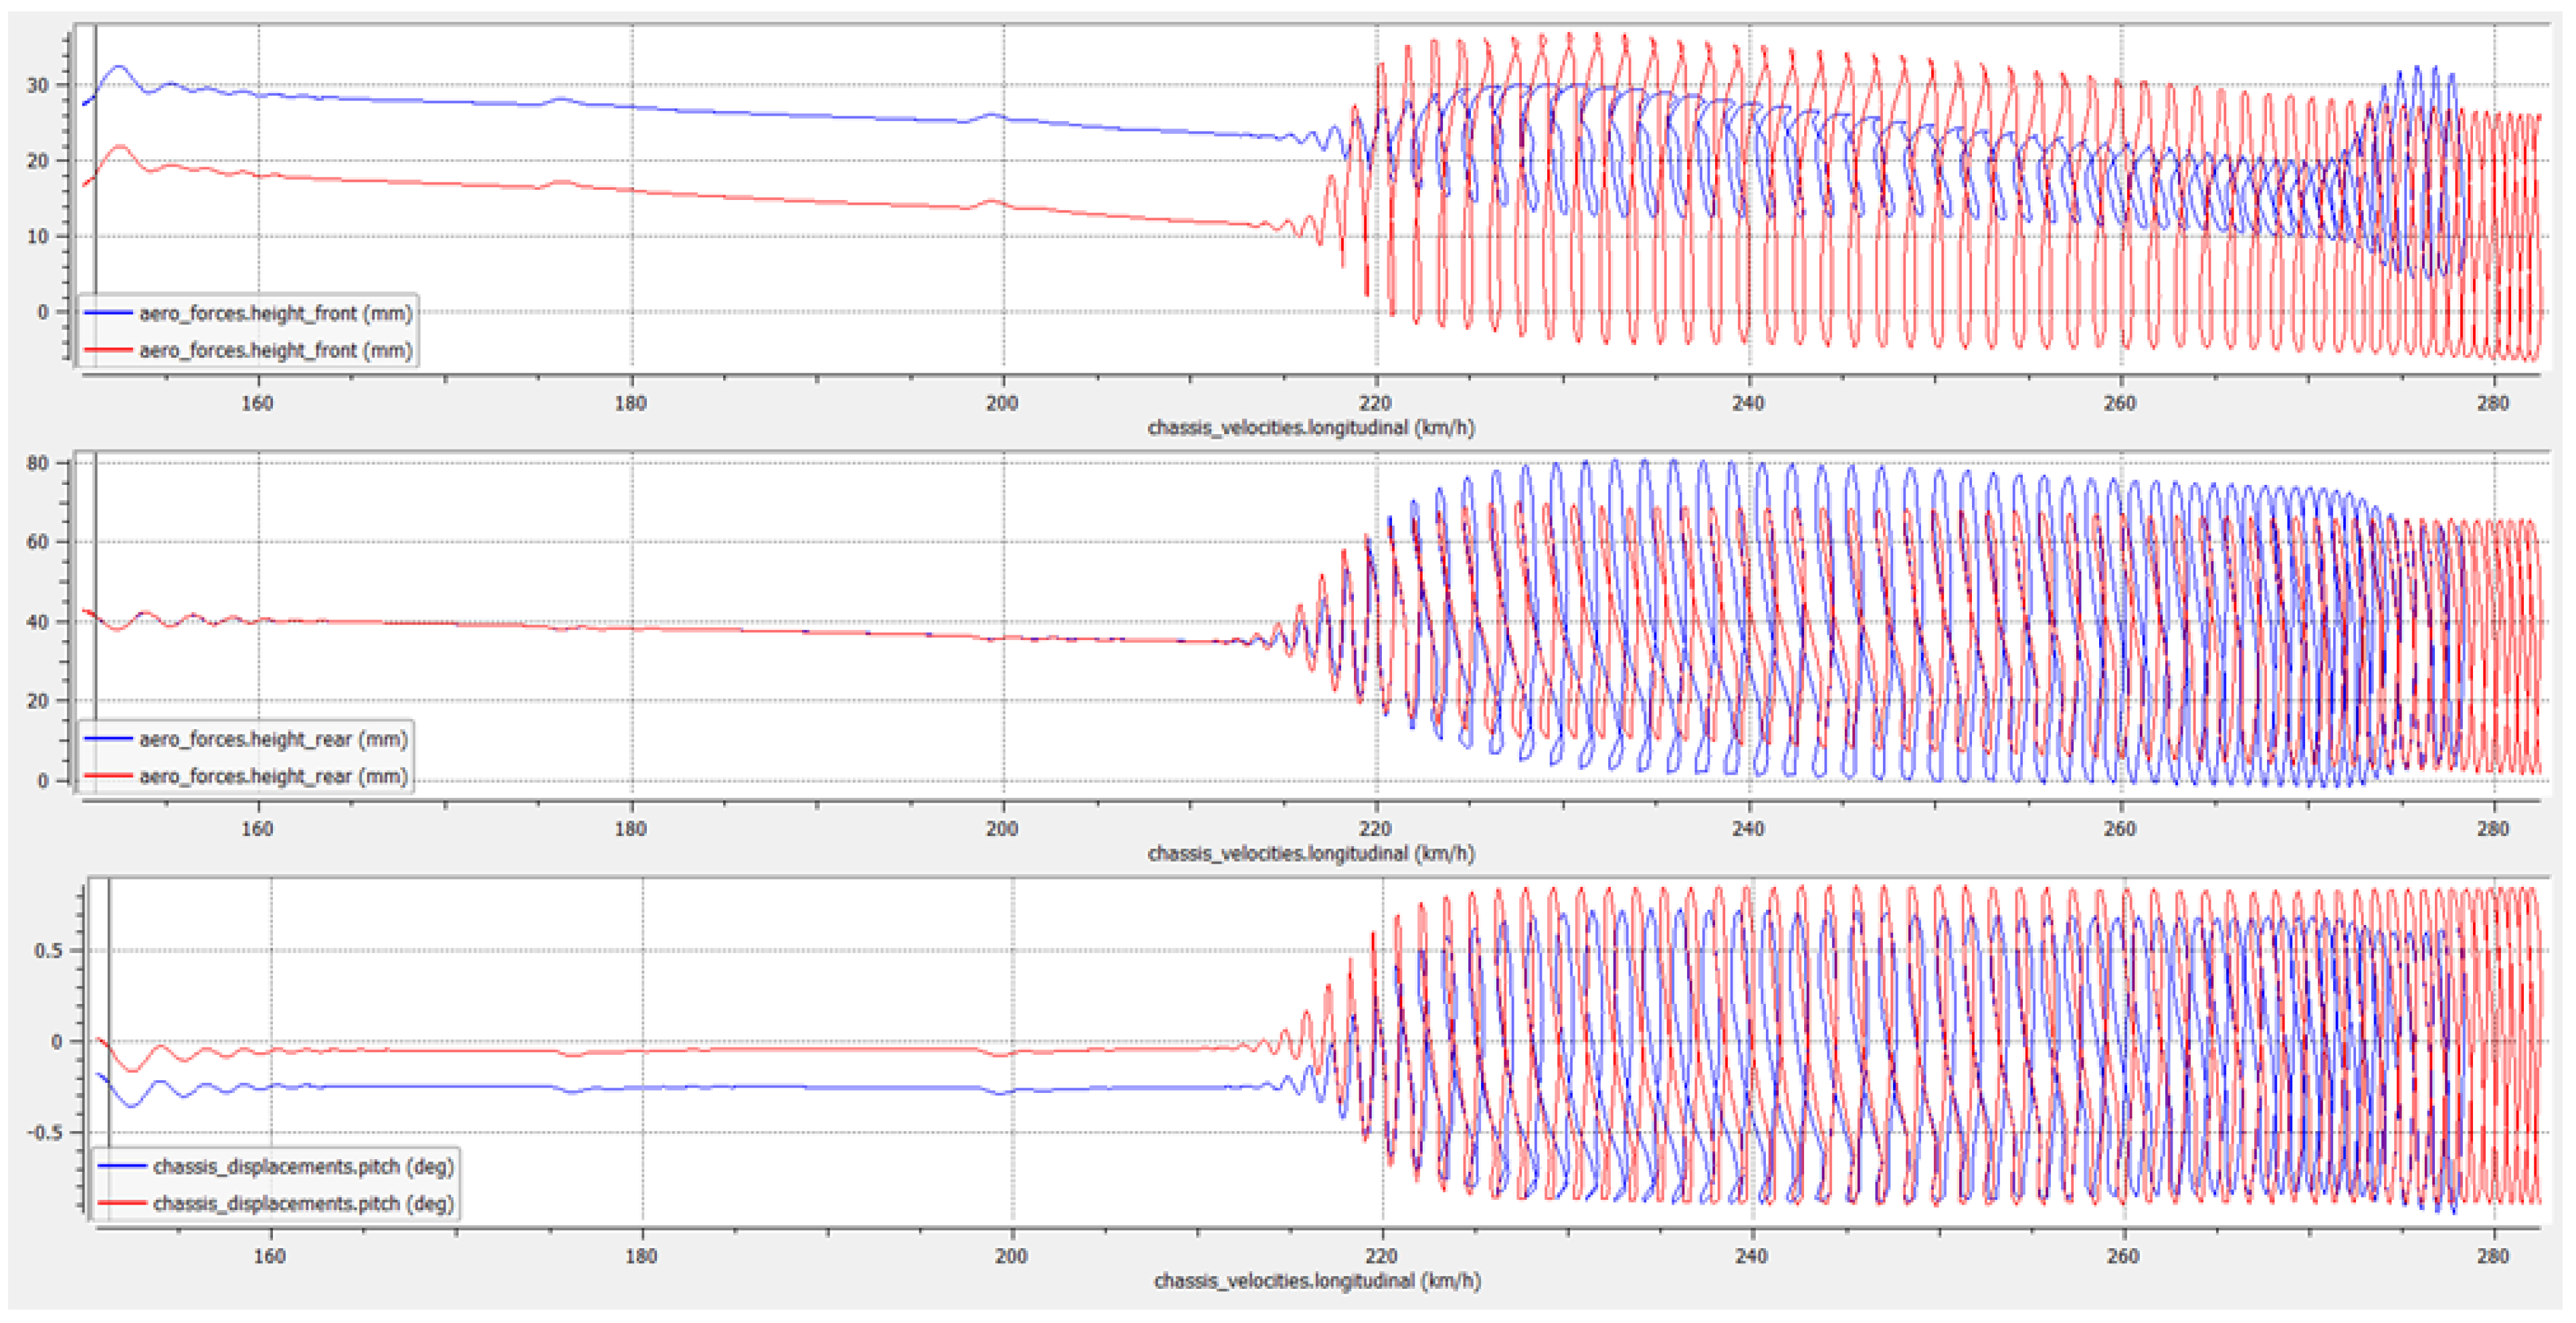Viewport: 2576px width, 1323px height.
Task: Click the 220 tick label on top plot
Action: 1375,403
